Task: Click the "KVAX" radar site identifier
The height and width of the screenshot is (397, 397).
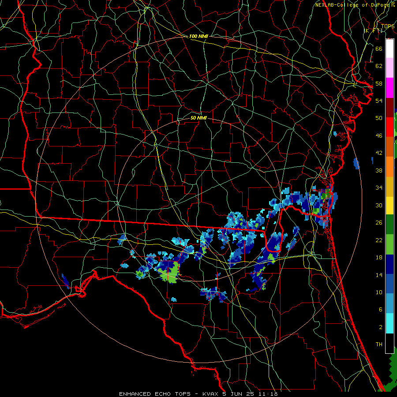Action: pos(211,394)
